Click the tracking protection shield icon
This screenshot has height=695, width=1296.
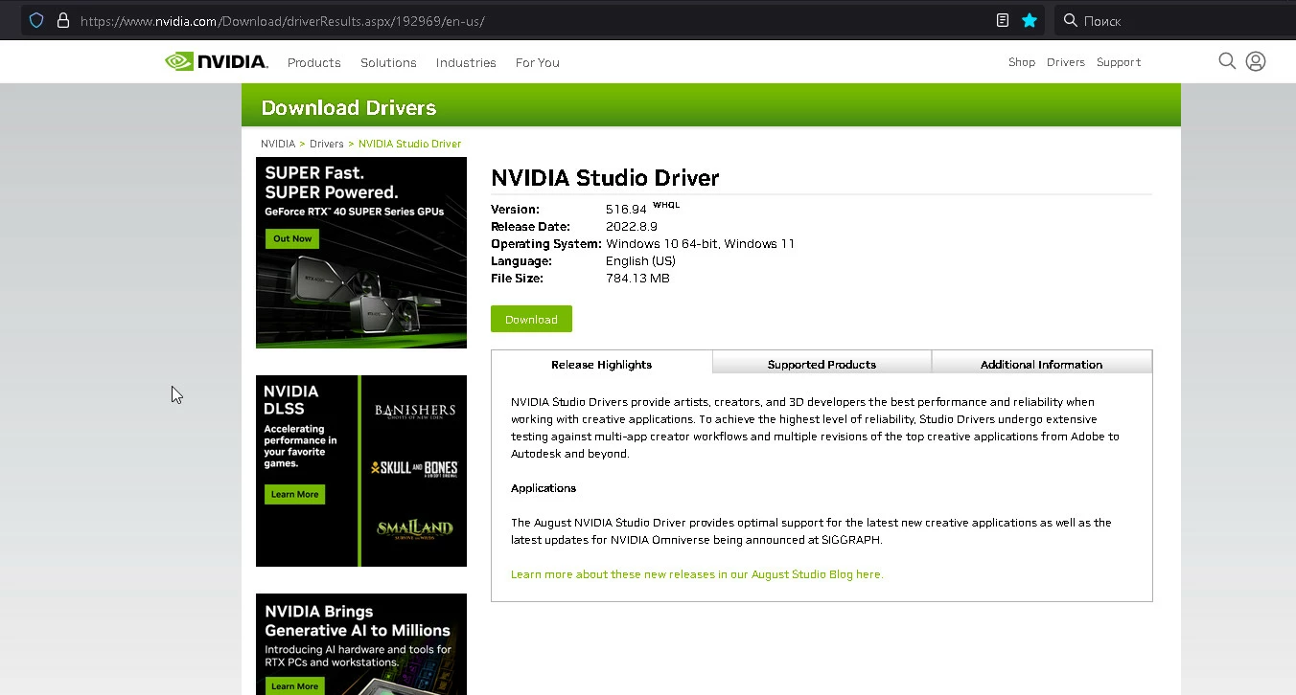tap(36, 20)
